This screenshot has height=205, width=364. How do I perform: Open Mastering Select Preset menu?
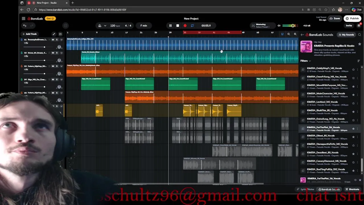coord(262,27)
